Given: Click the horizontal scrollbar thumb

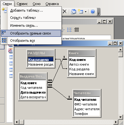Looking at the screenshot, I should tap(22, 122).
